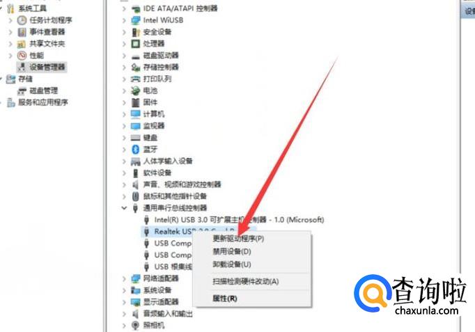Expand the Shared Folders (共享文件夹) tree node
The height and width of the screenshot is (332, 475).
point(10,44)
